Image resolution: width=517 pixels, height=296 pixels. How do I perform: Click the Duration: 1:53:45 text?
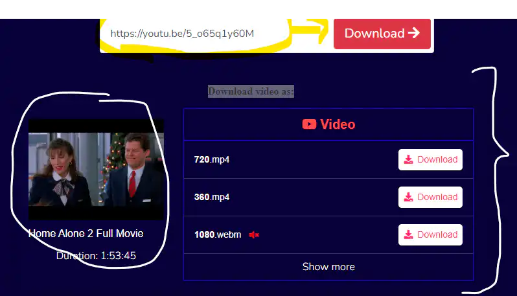96,255
